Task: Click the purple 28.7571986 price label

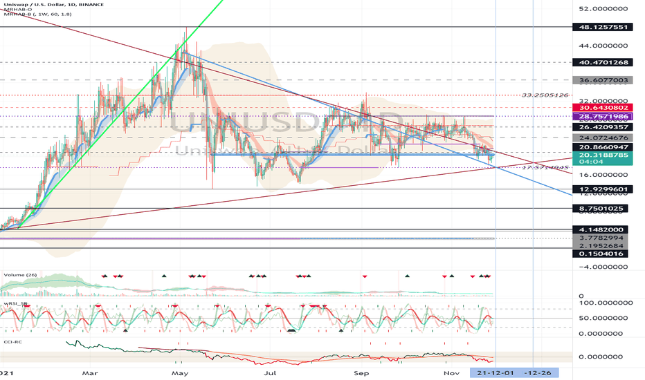Action: 603,117
